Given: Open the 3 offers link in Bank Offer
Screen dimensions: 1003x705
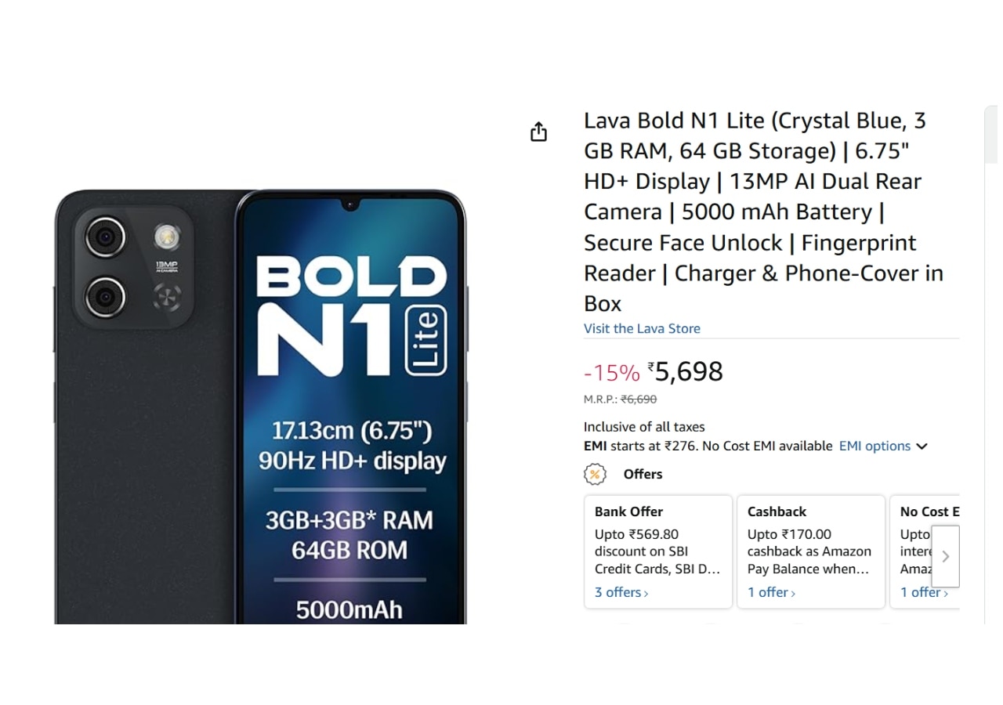Looking at the screenshot, I should point(621,592).
